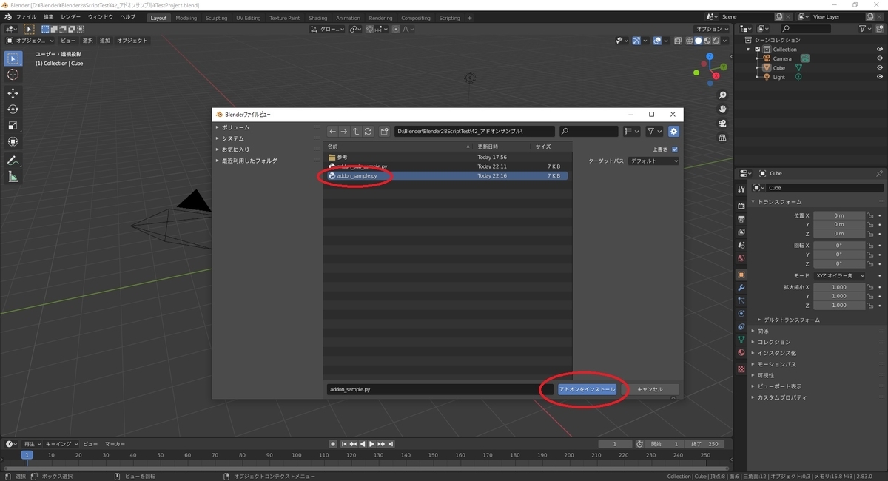Sort files by 更新日時 column header

coord(488,147)
